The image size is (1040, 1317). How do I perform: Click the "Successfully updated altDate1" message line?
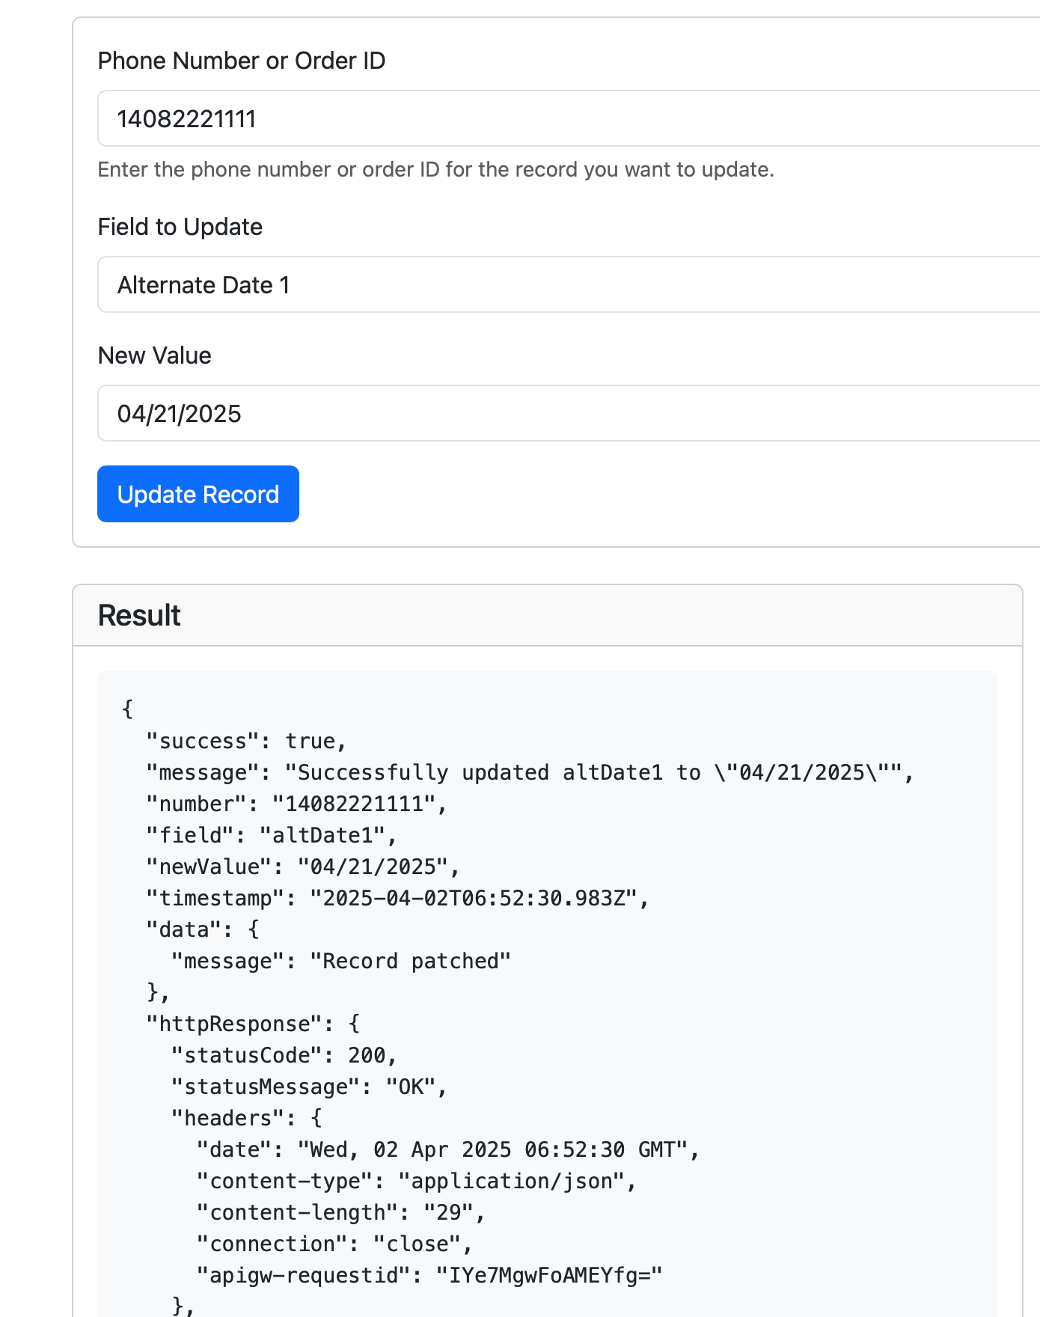[530, 772]
